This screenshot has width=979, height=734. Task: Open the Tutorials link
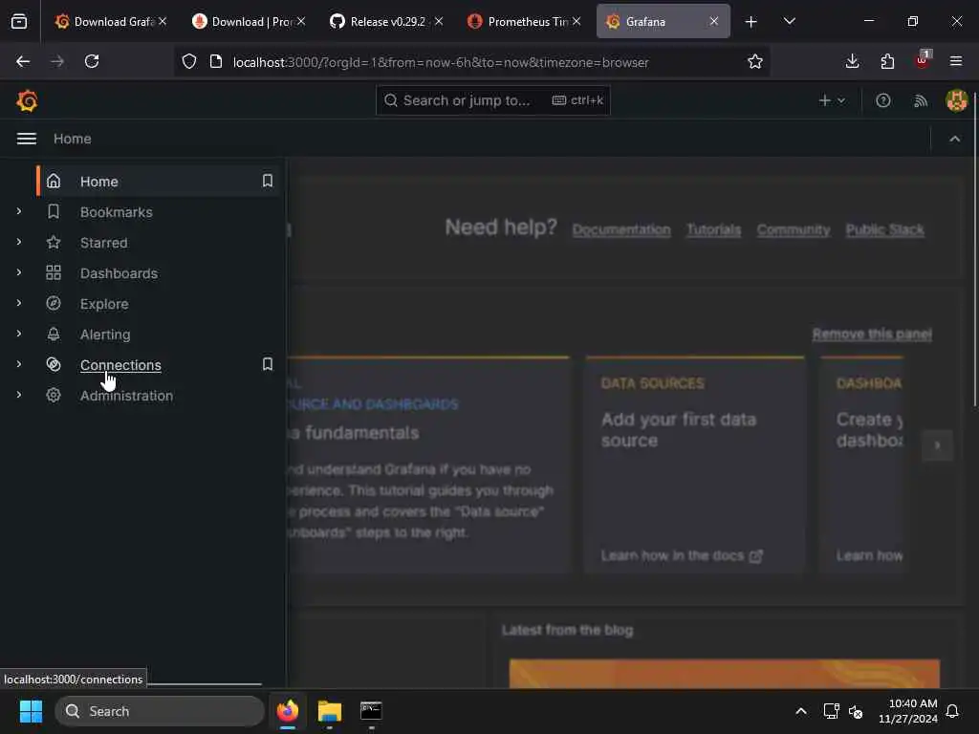(x=713, y=229)
